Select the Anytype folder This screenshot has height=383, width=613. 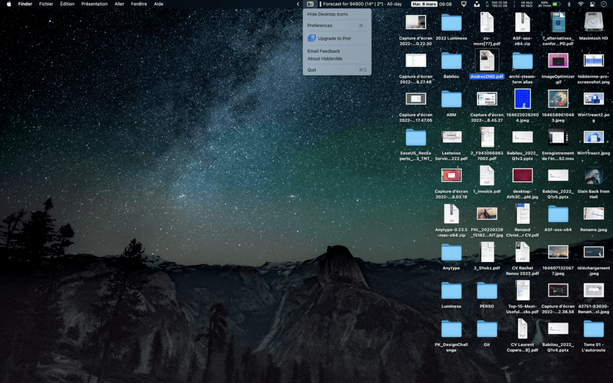coord(451,253)
